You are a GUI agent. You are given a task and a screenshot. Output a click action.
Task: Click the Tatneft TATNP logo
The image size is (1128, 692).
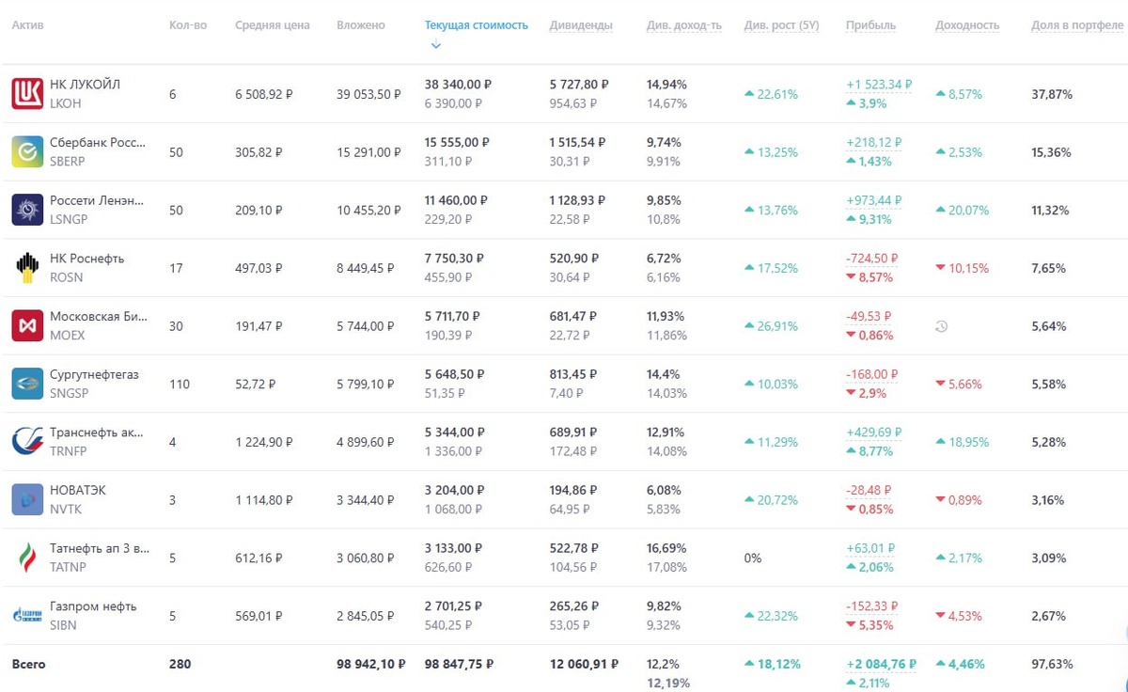pos(27,558)
